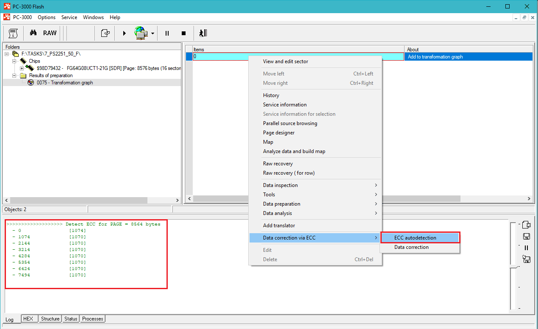This screenshot has width=538, height=329.
Task: Click the binoculars search icon
Action: click(x=33, y=33)
